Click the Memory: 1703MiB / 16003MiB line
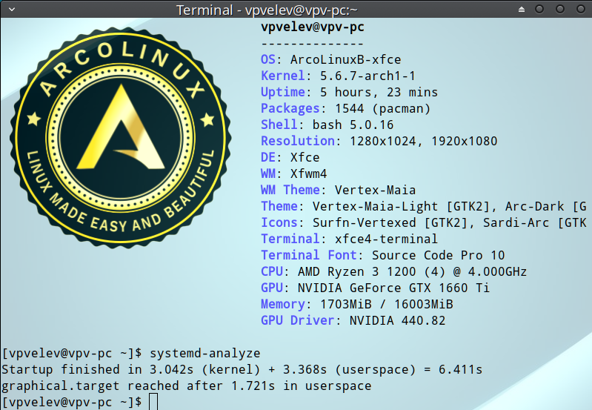Image resolution: width=592 pixels, height=410 pixels. click(x=357, y=304)
